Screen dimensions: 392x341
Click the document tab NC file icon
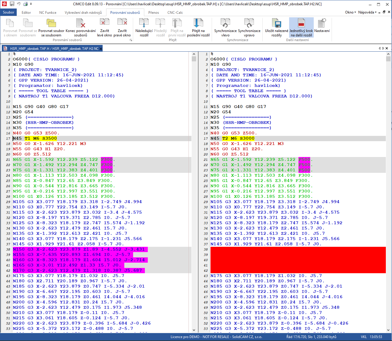[x=5, y=48]
